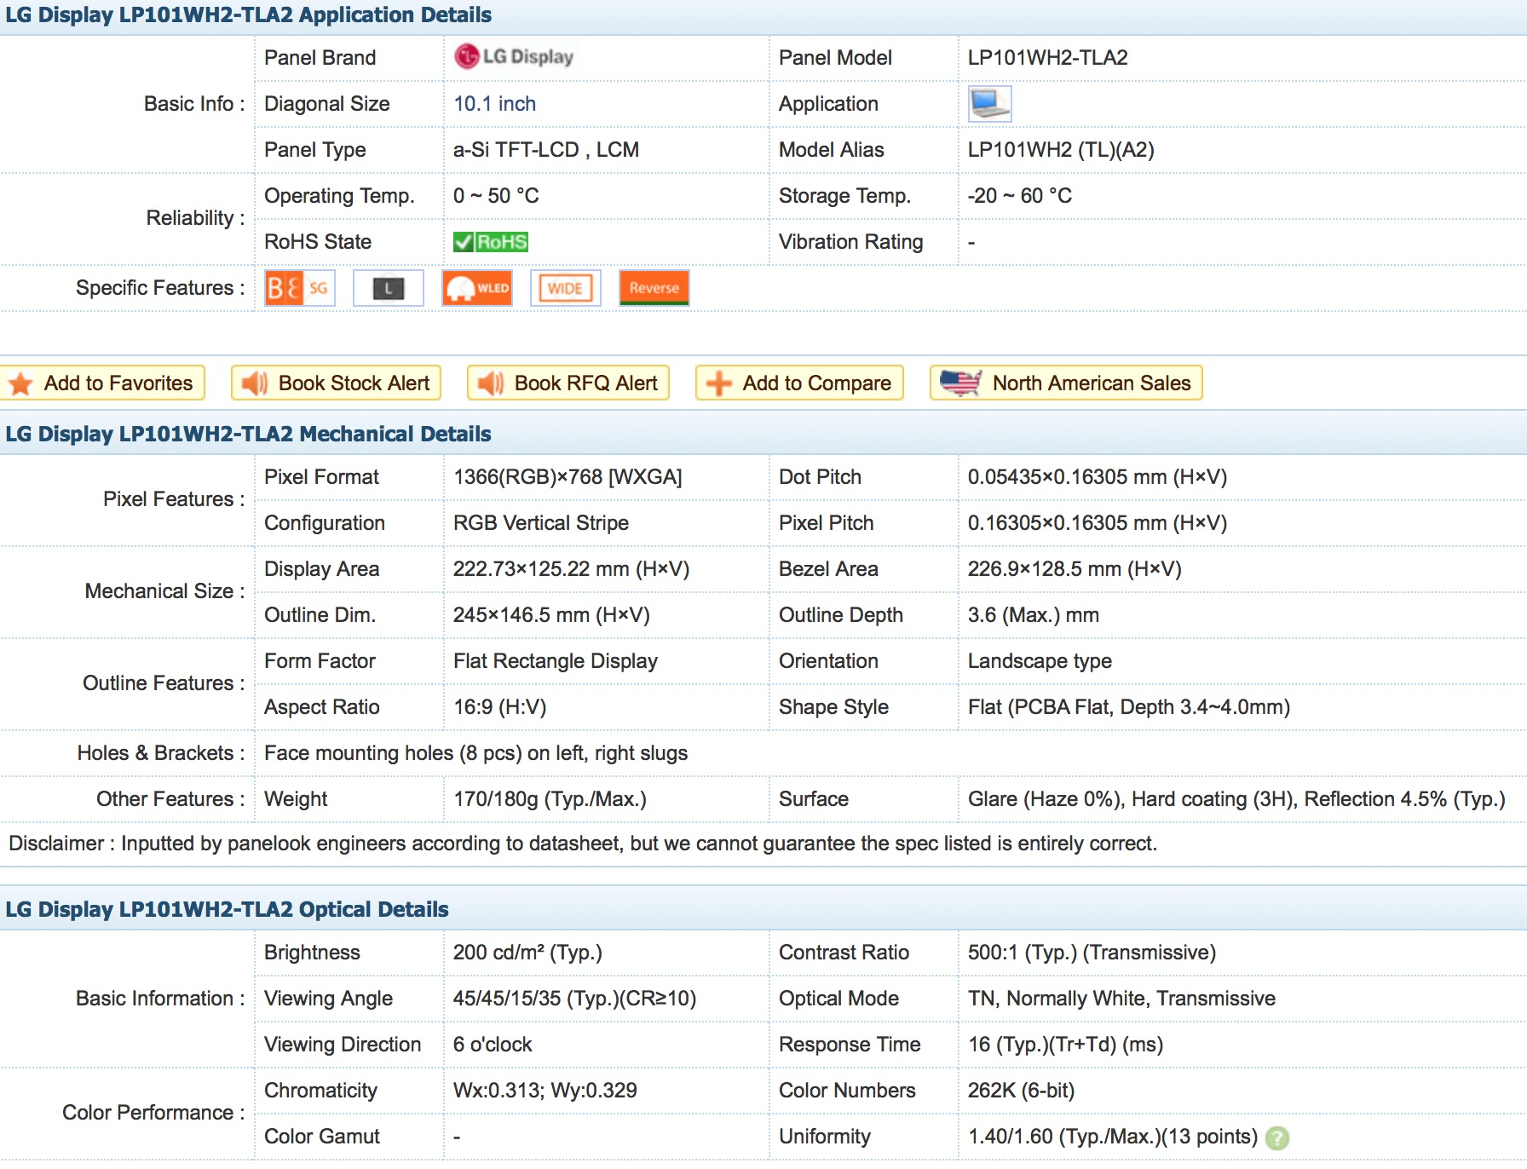Click optical mode TN, Normally White value
Image resolution: width=1527 pixels, height=1169 pixels.
(x=1121, y=999)
